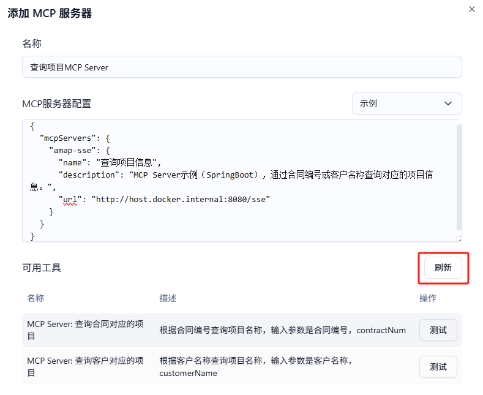483x395 pixels.
Task: Focus the 名称 input with 查询项目MCP Server
Action: pos(242,67)
